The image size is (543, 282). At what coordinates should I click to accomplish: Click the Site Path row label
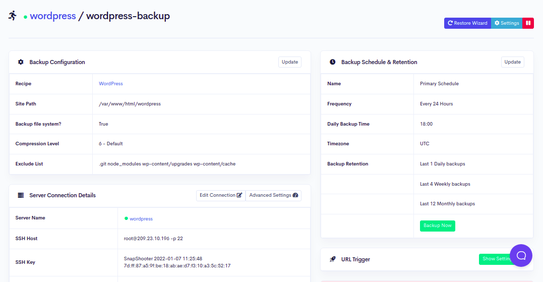point(26,104)
